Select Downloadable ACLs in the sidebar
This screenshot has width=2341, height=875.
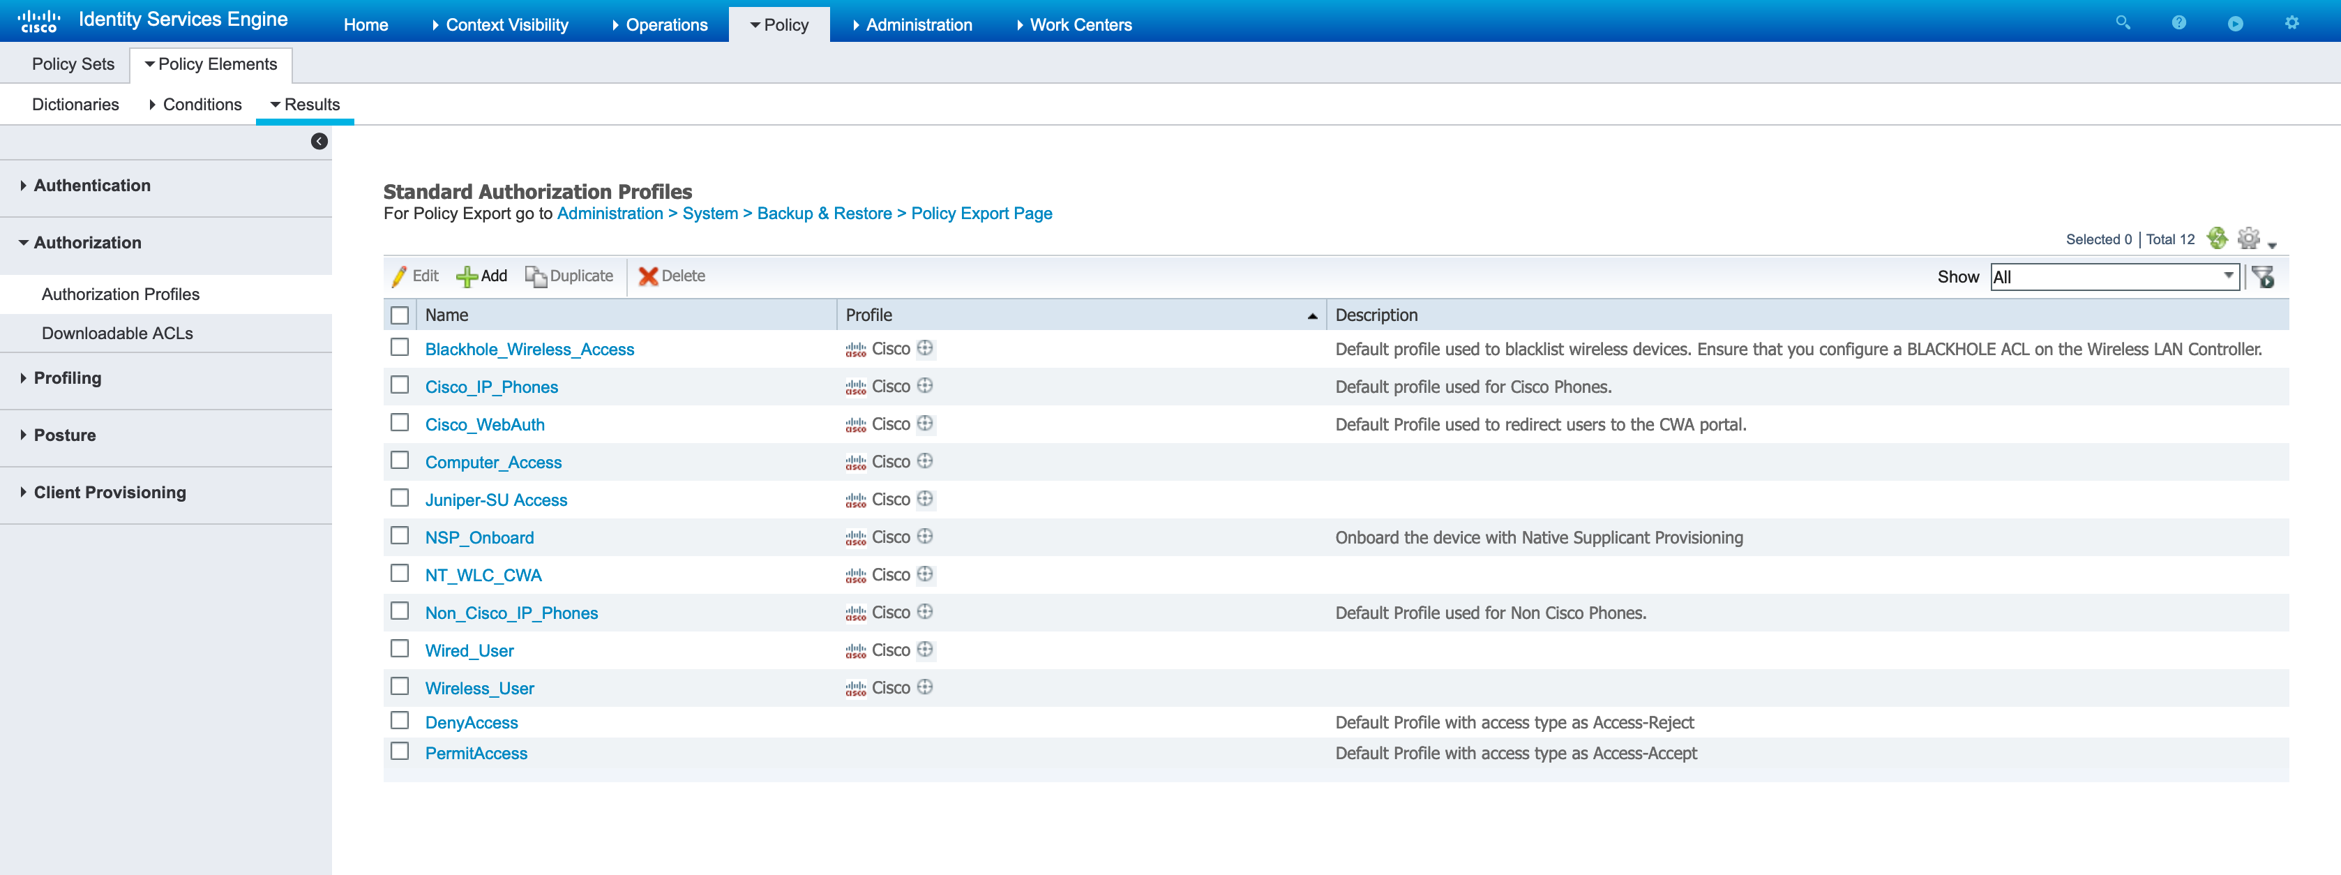(x=117, y=334)
